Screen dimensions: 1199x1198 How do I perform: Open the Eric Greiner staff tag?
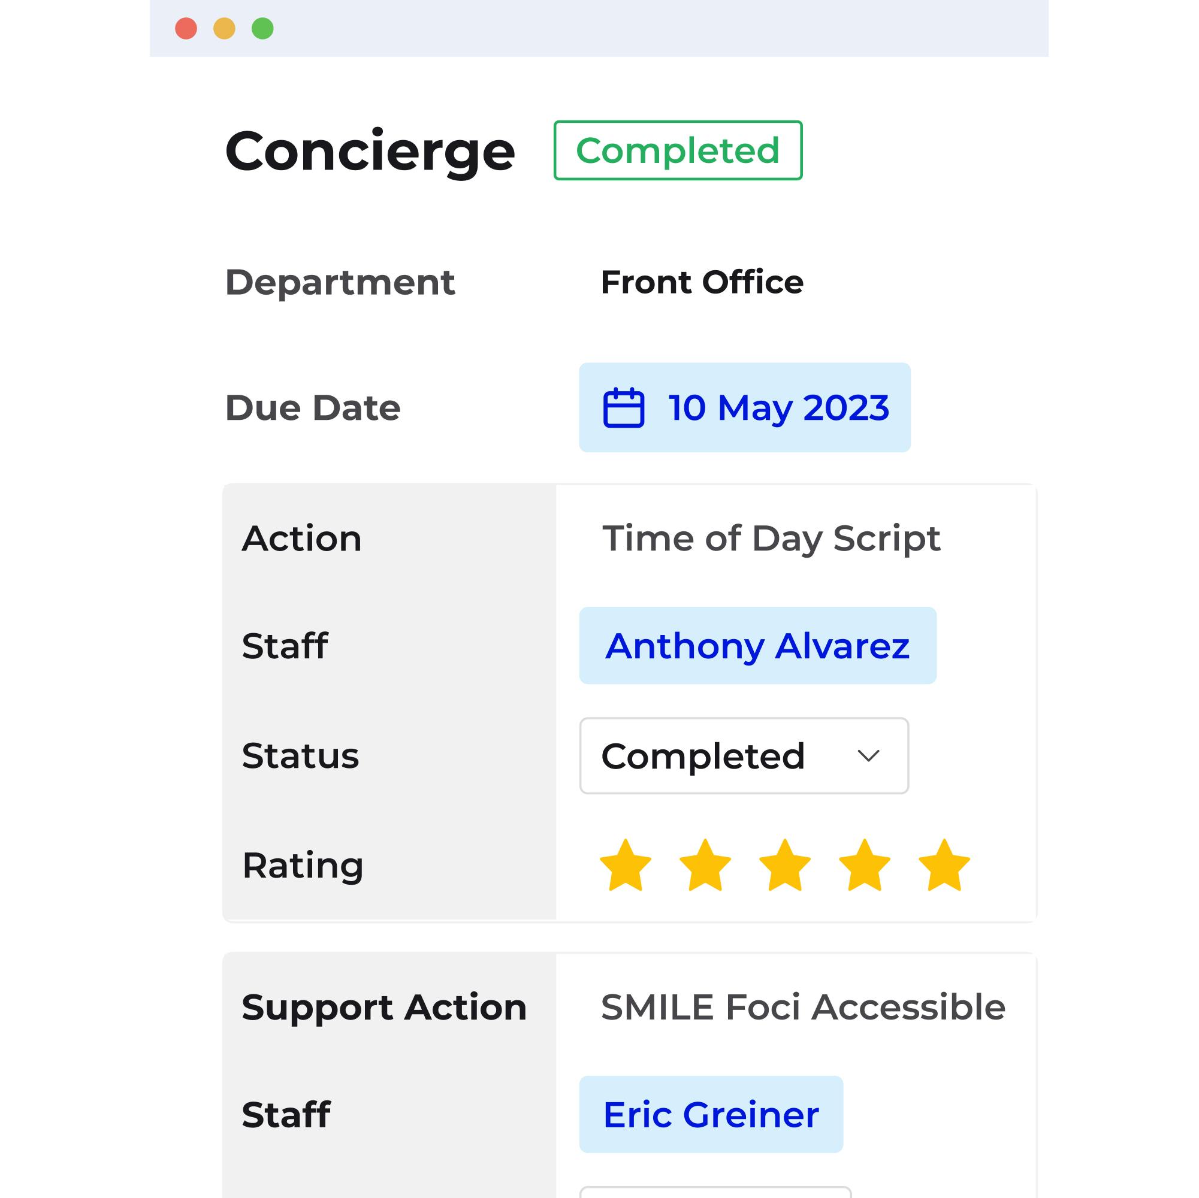tap(711, 1114)
